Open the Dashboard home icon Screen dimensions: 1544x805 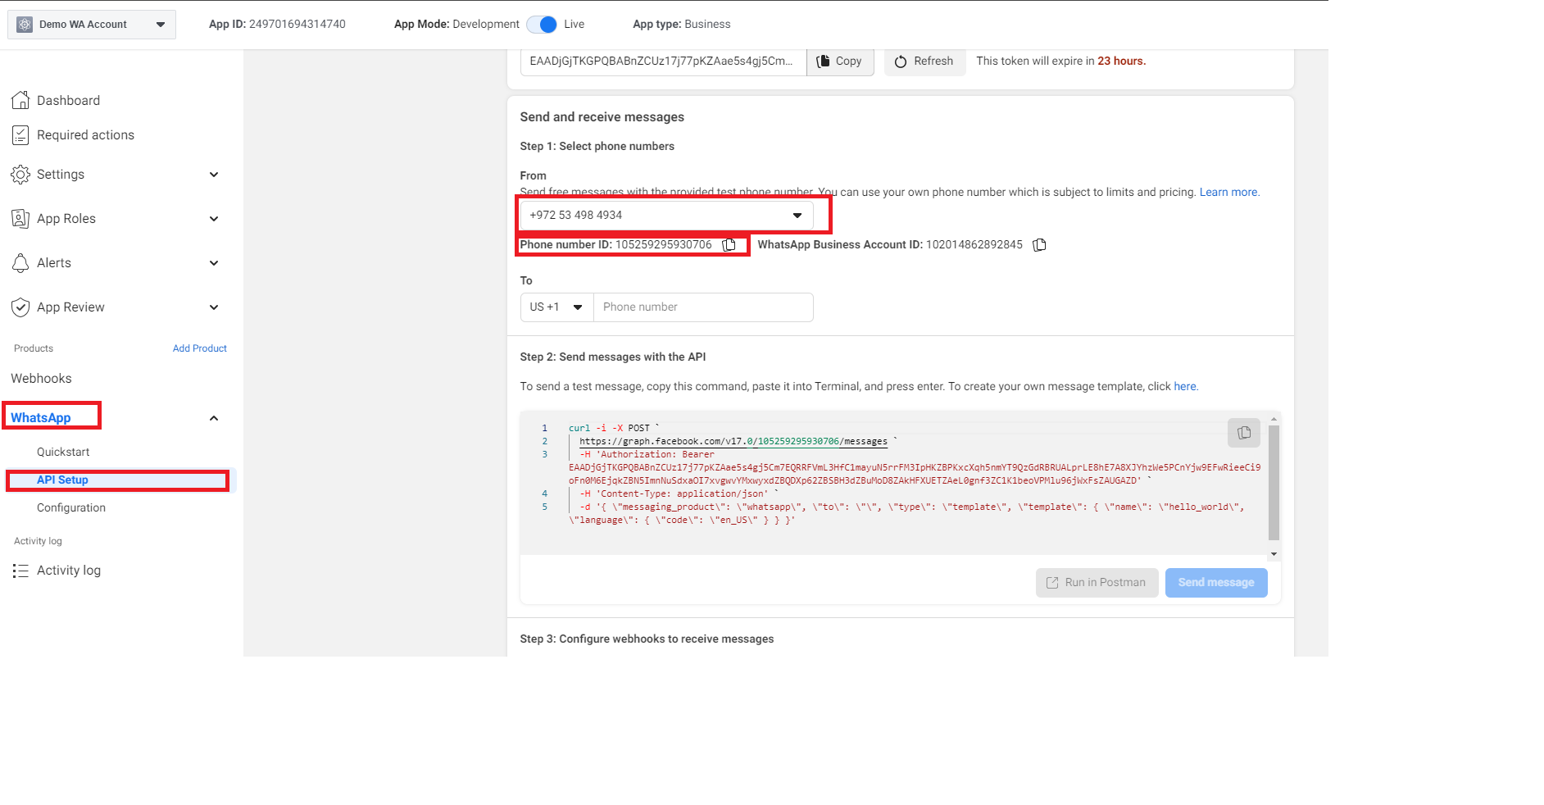pyautogui.click(x=20, y=100)
